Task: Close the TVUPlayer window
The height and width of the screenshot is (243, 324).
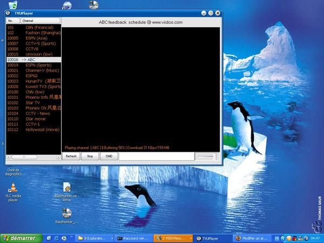Action: click(218, 13)
